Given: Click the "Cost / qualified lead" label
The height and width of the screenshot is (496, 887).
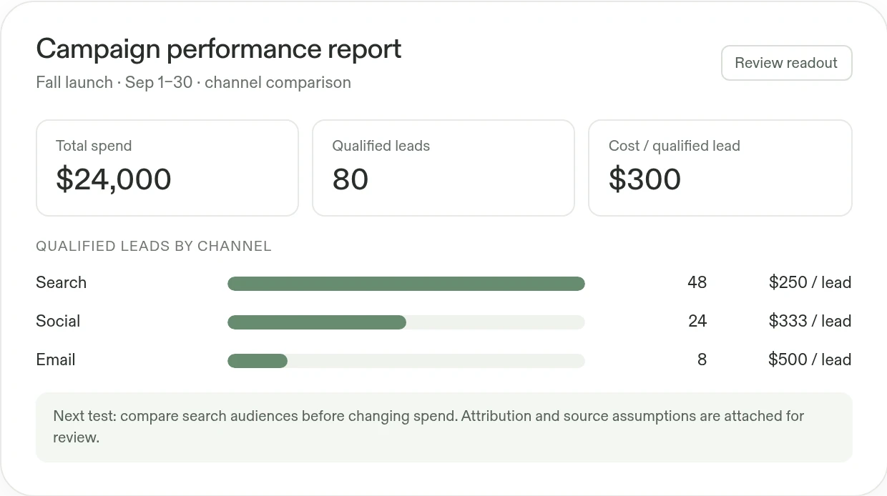Looking at the screenshot, I should click(x=675, y=146).
